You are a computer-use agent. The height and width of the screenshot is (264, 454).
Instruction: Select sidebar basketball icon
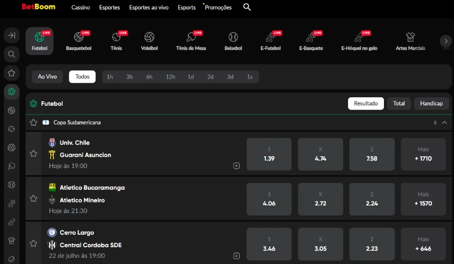[x=12, y=111]
